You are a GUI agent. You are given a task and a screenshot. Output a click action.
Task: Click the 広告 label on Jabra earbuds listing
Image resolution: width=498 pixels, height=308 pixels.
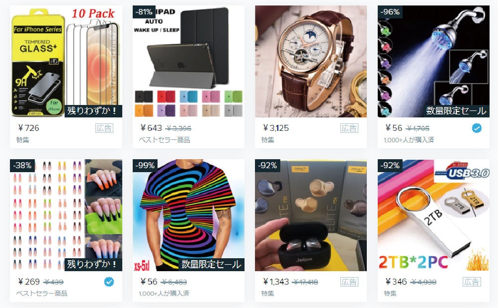tap(349, 282)
